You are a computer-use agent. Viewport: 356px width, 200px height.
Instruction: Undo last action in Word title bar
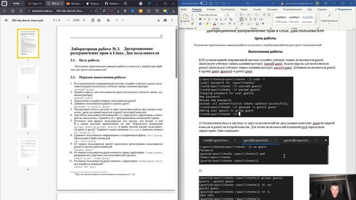(x=216, y=3)
